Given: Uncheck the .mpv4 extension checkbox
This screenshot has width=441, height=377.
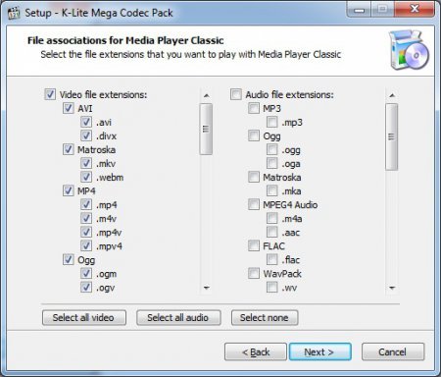Looking at the screenshot, I should (86, 245).
